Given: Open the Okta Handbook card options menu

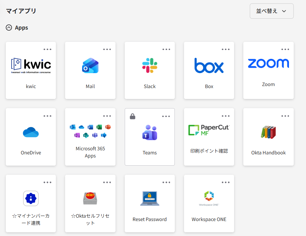Looking at the screenshot, I should (285, 116).
